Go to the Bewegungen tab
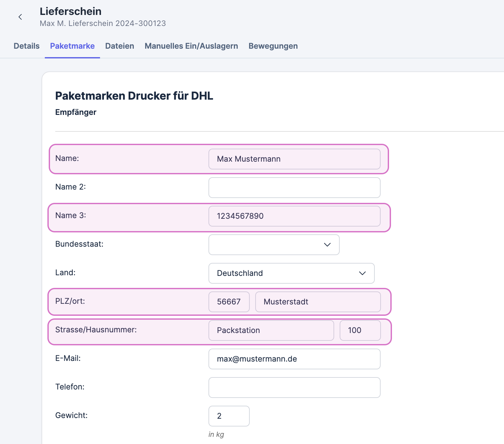The image size is (504, 444). click(273, 46)
